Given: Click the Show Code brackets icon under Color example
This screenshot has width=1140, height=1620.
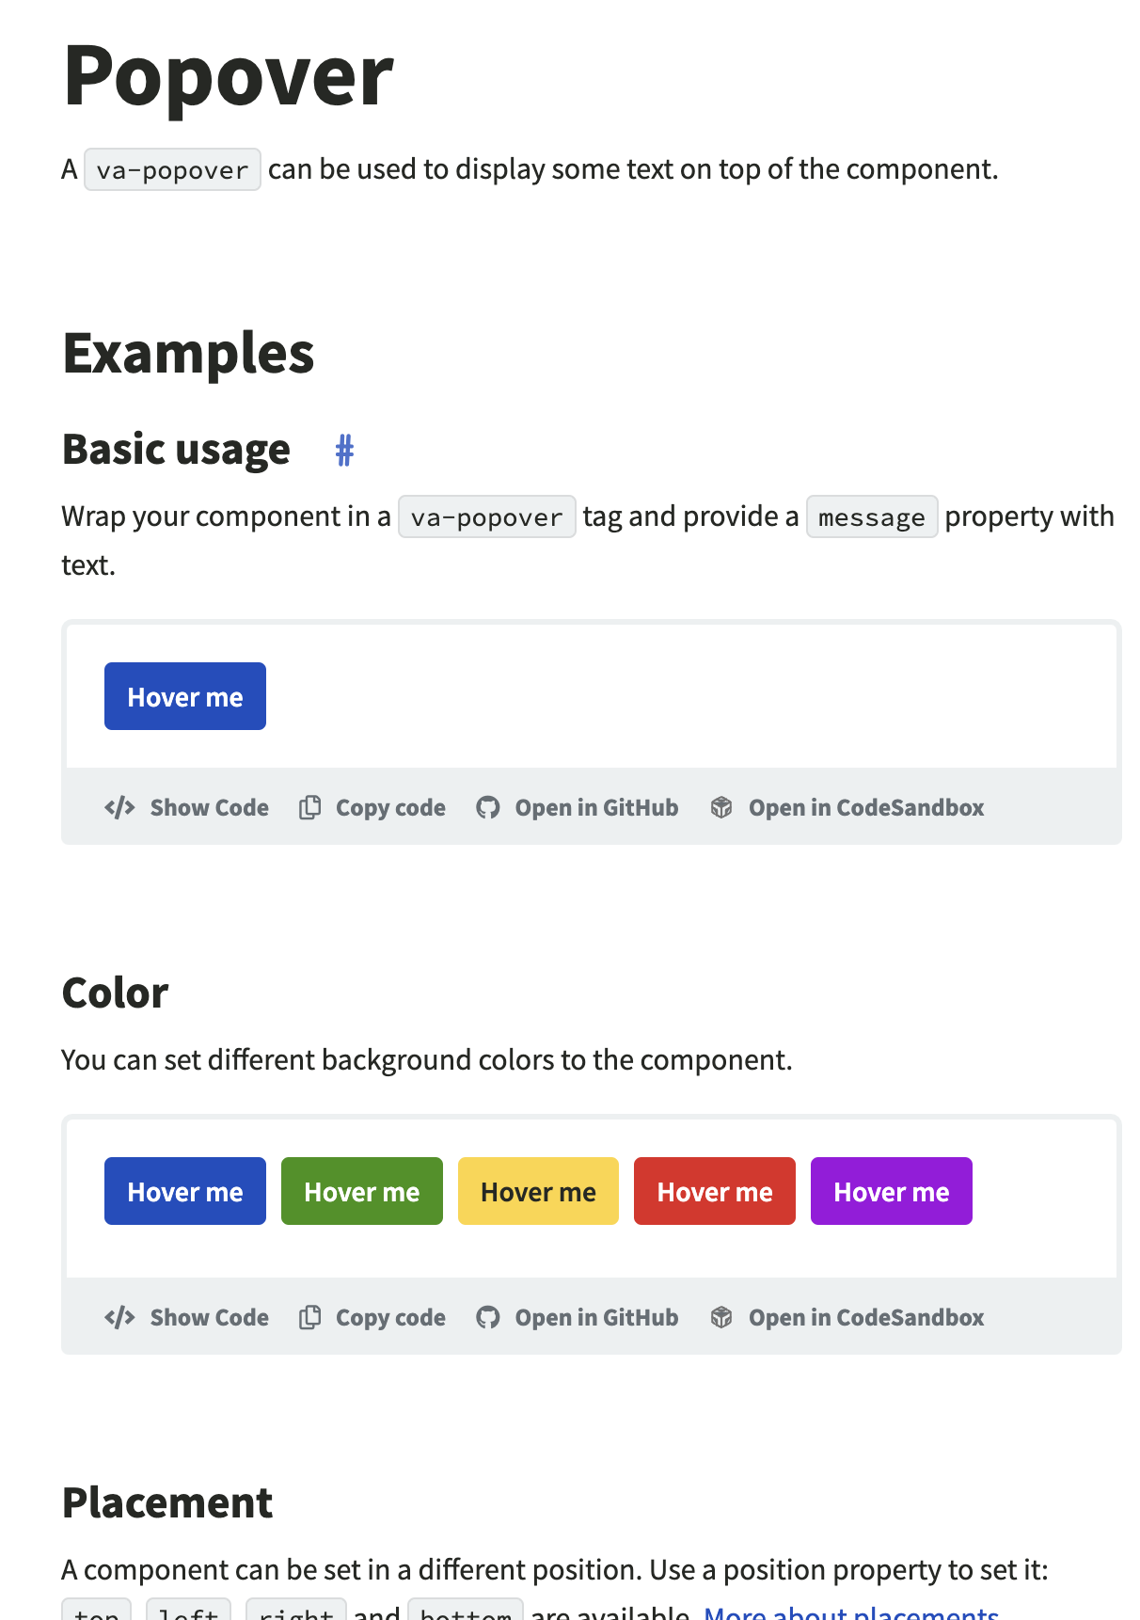Looking at the screenshot, I should (x=119, y=1318).
